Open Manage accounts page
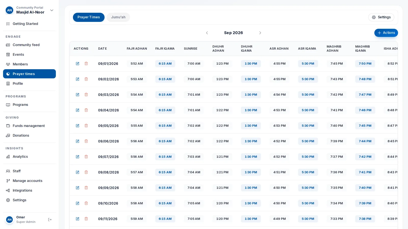408x229 pixels. pos(29,181)
